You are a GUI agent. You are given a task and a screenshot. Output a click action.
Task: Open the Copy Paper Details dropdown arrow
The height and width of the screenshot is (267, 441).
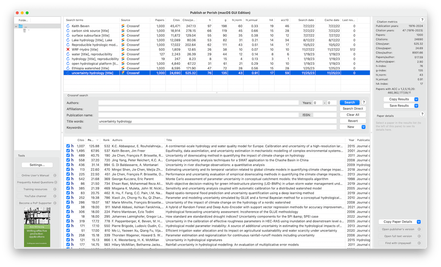point(419,222)
